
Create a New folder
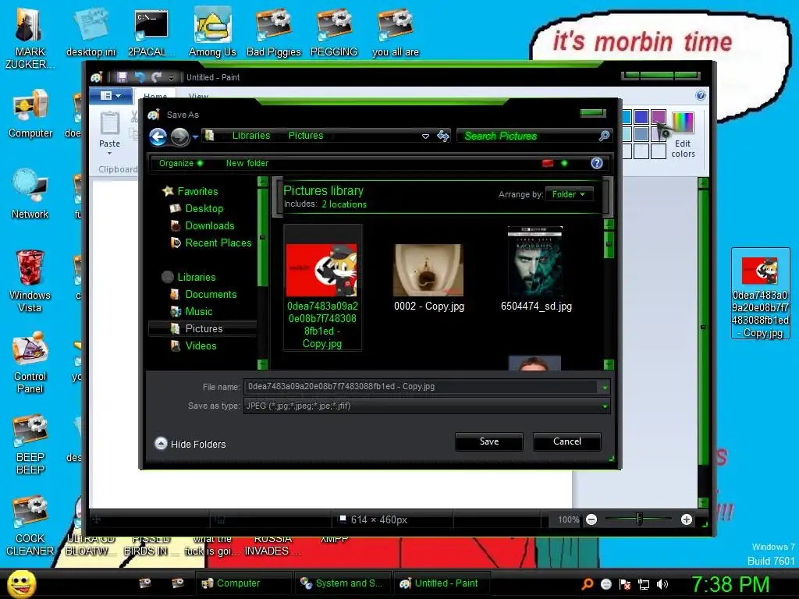pos(247,164)
